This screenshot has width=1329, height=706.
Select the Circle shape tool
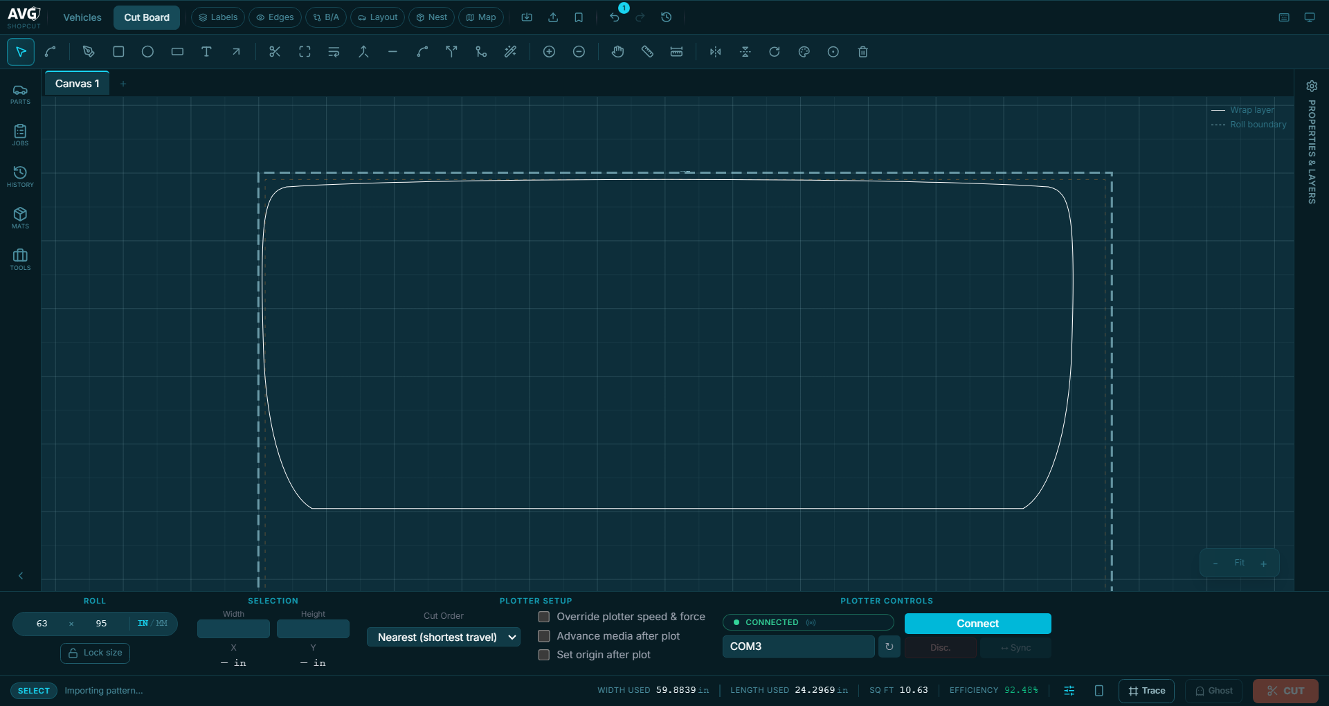147,52
